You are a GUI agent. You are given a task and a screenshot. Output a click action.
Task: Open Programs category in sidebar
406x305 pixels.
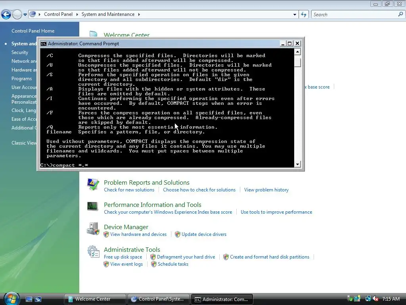point(21,79)
